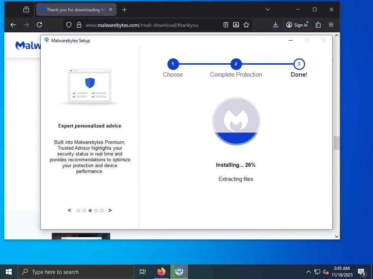Screen dimensions: 373x279
Task: Click the Malwarebytes logo on the webpage
Action: click(28, 45)
